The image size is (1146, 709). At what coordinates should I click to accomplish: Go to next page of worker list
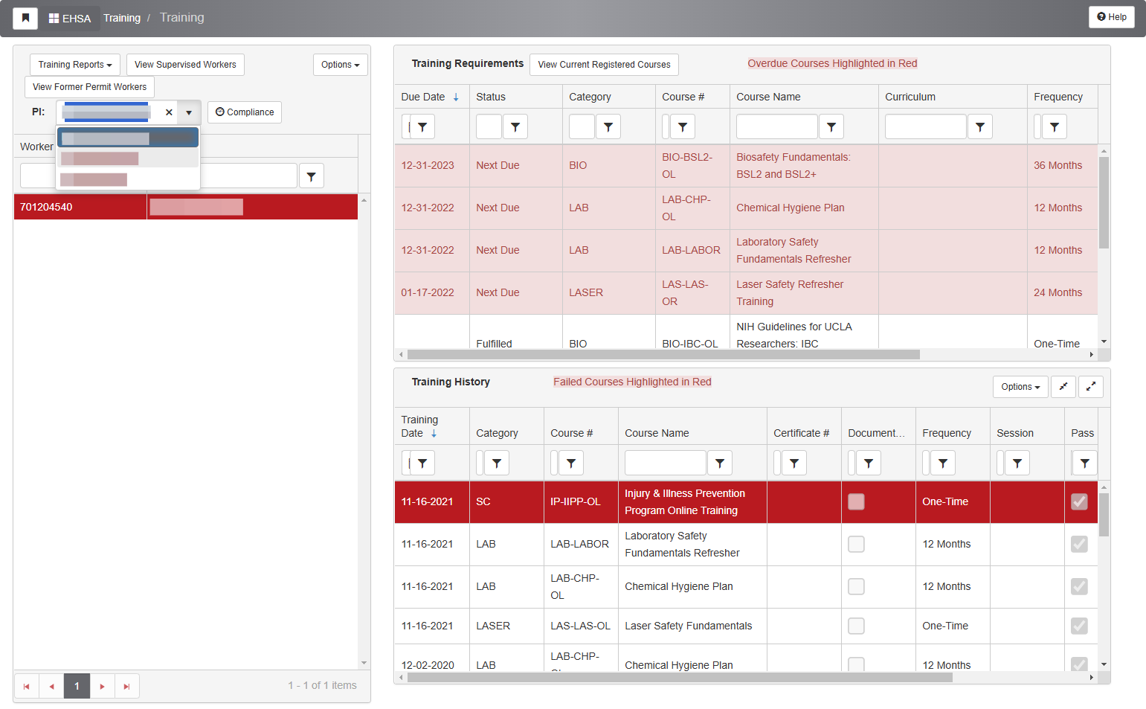point(102,686)
